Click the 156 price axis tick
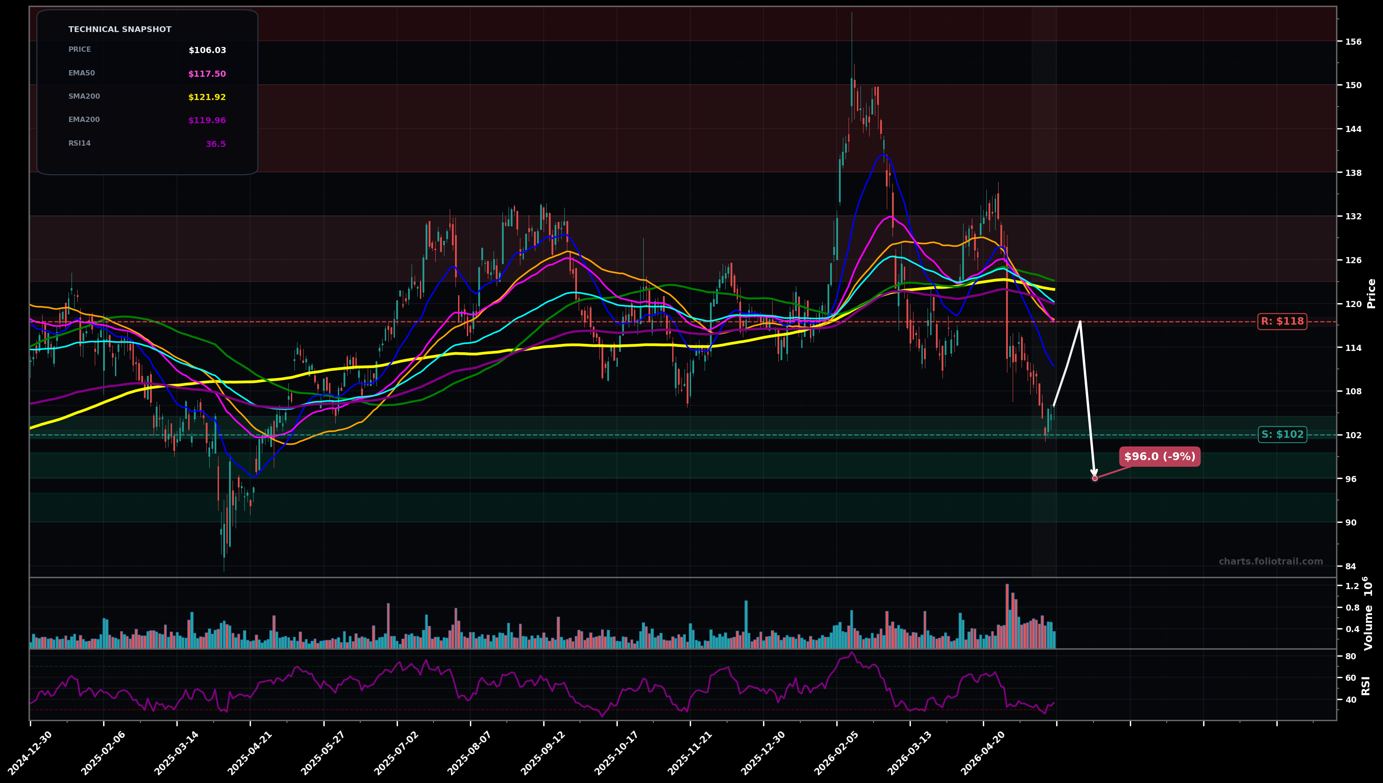Image resolution: width=1383 pixels, height=783 pixels. click(x=1354, y=41)
